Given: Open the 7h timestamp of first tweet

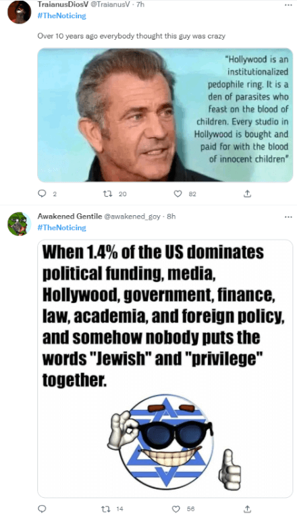Looking at the screenshot, I should 140,4.
